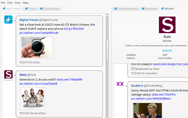Visit the slate.com profile link
188x118 pixels.
[167, 50]
